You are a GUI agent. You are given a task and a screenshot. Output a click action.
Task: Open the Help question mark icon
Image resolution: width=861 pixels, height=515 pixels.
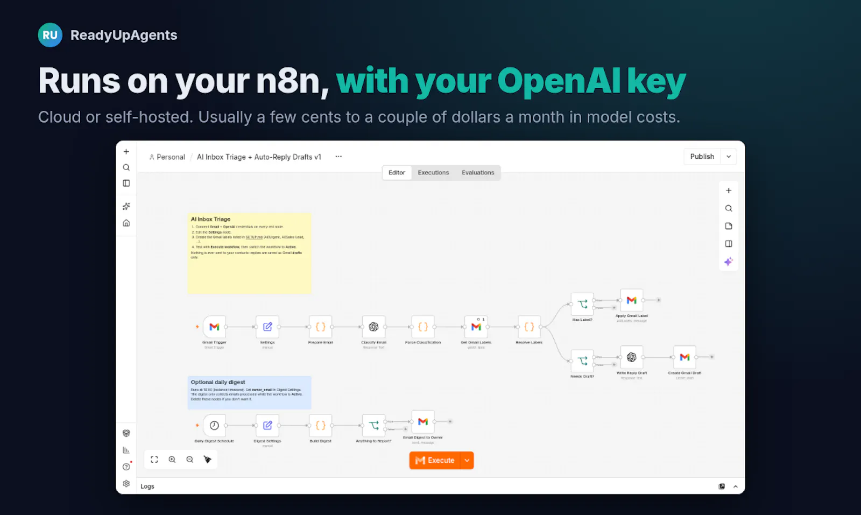coord(126,467)
